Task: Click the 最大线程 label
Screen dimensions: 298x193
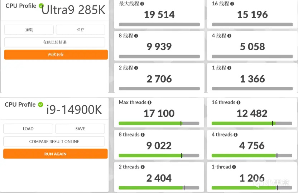Action: (x=129, y=4)
